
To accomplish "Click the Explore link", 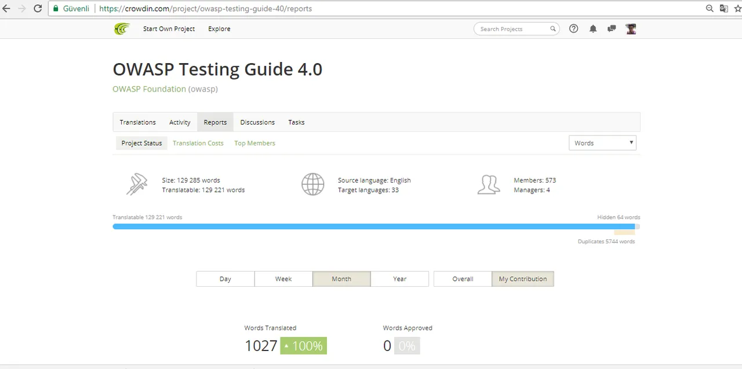I will point(219,29).
